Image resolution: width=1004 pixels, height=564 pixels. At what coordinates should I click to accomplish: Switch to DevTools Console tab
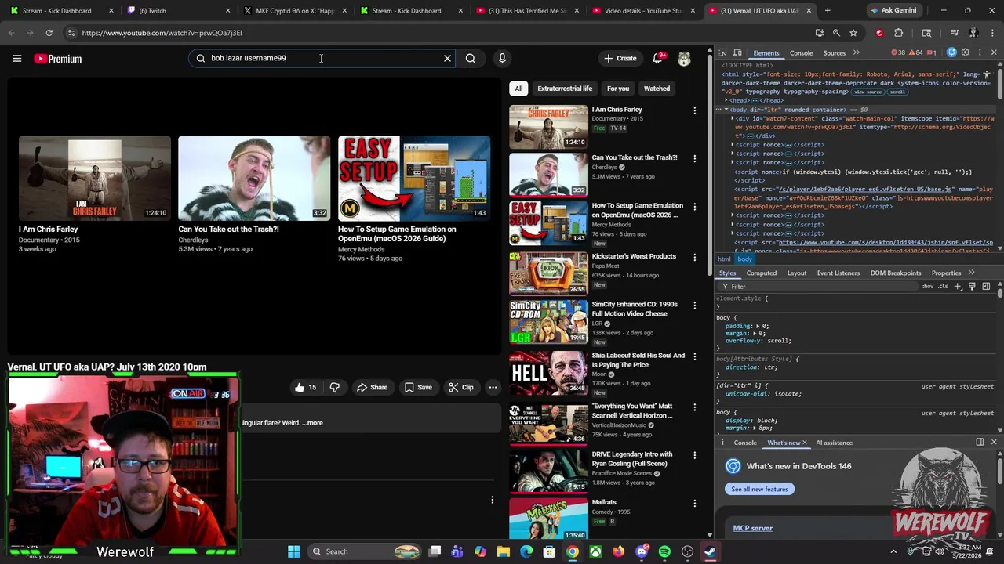click(x=801, y=53)
